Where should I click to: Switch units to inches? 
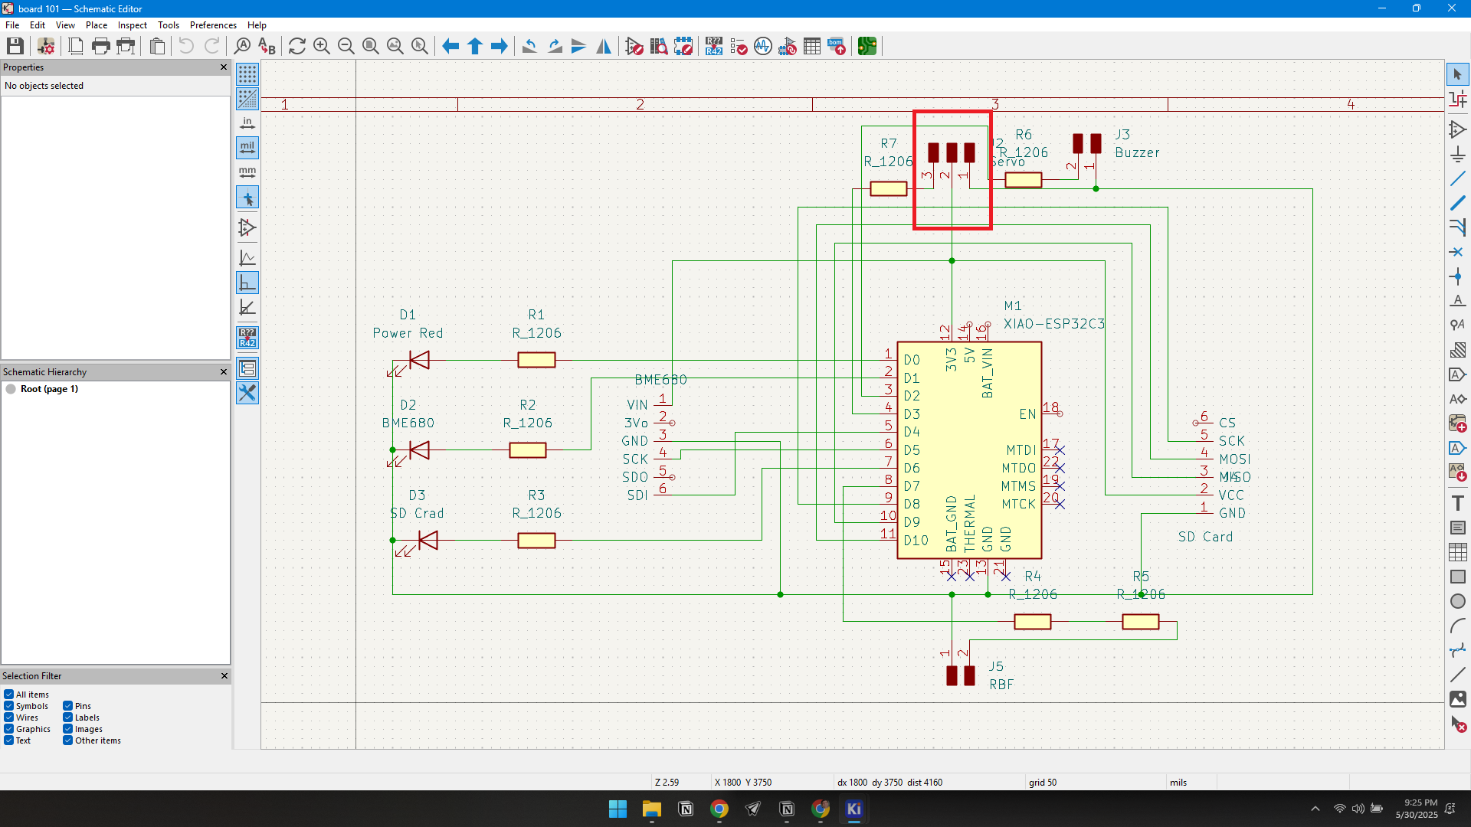(x=247, y=123)
